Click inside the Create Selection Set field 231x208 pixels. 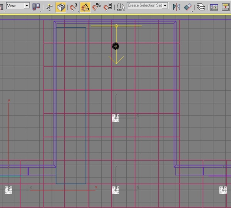145,6
